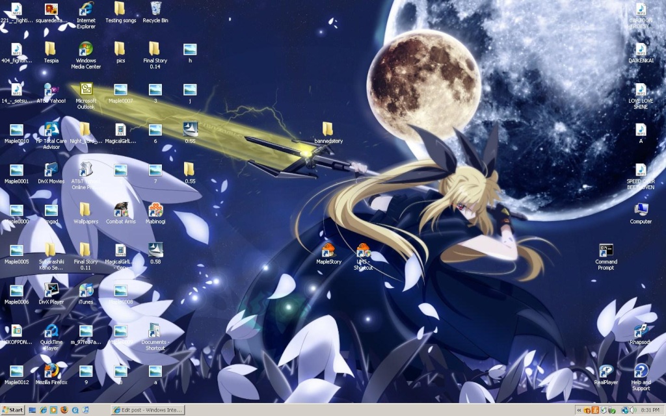This screenshot has width=666, height=416.
Task: Open the Final Story 0.11 folder
Action: [x=85, y=256]
